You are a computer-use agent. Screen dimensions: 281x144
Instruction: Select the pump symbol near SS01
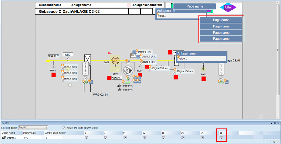(x=128, y=71)
